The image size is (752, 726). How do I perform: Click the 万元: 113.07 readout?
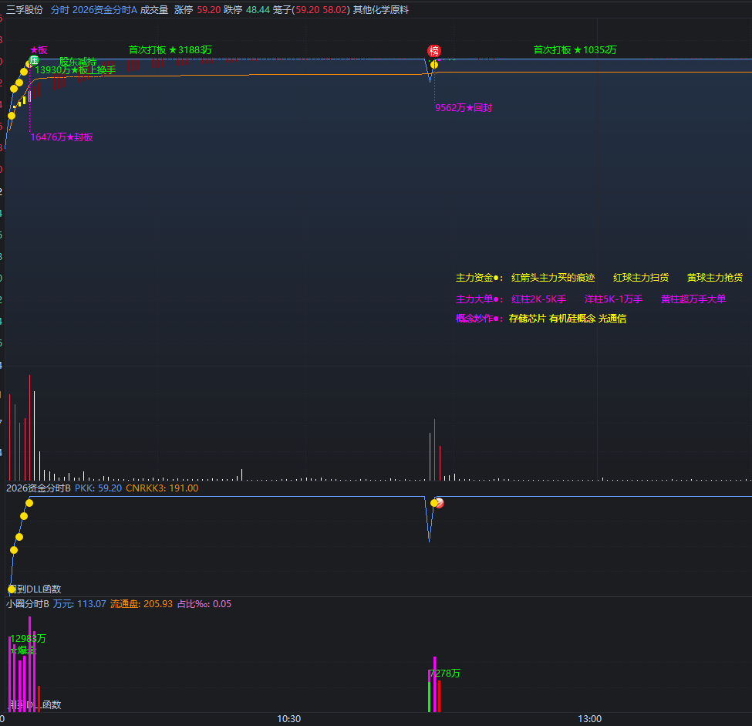click(x=79, y=603)
